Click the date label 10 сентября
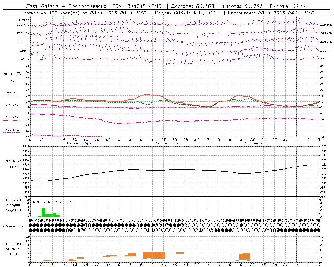The height and width of the screenshot is (267, 334). point(168,143)
